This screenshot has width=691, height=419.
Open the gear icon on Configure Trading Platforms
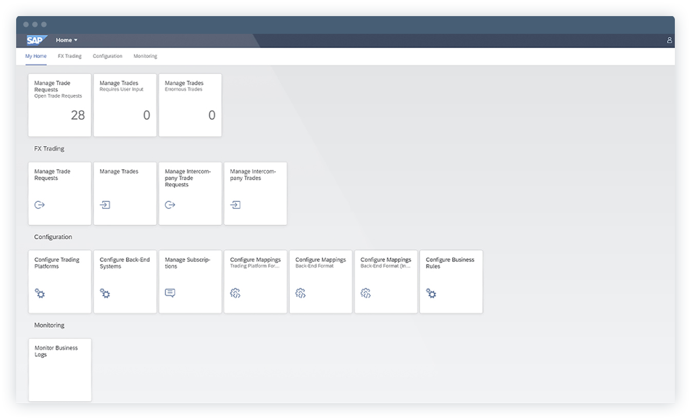tap(39, 294)
